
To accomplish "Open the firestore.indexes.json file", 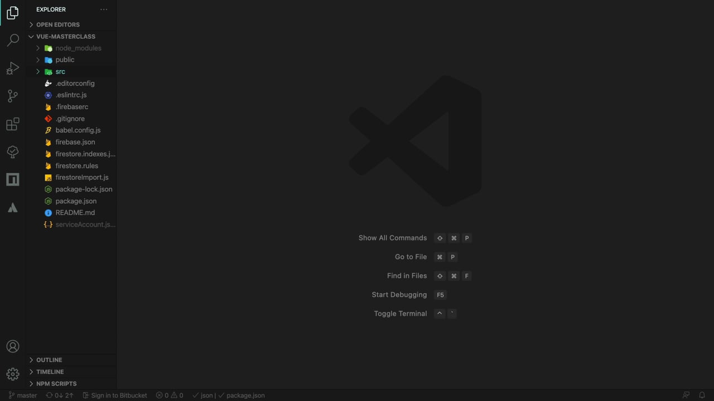I will click(71, 154).
